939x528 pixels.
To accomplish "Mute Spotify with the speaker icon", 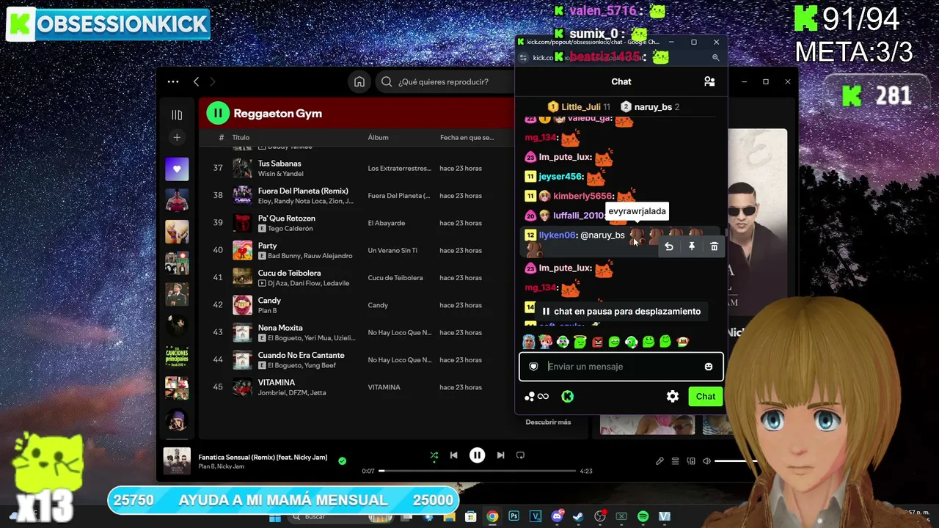I will tap(706, 461).
